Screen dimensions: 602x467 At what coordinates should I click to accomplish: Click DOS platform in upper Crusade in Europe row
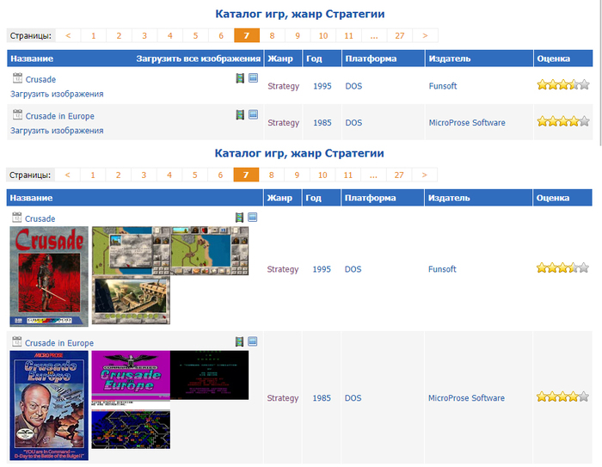[x=353, y=122]
